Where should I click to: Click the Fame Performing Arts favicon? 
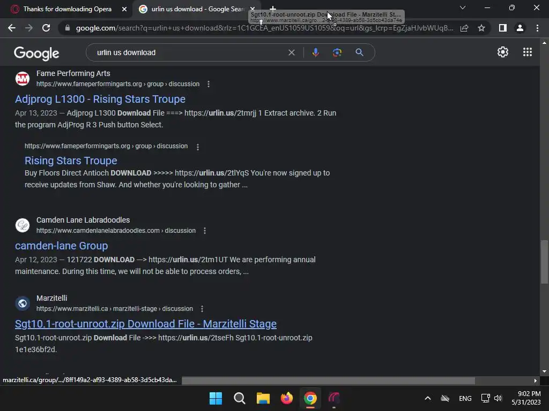(x=23, y=79)
